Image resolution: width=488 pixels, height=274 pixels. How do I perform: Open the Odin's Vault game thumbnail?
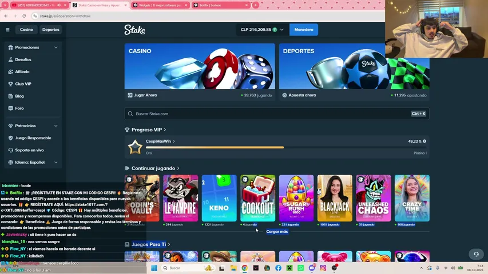(142, 198)
